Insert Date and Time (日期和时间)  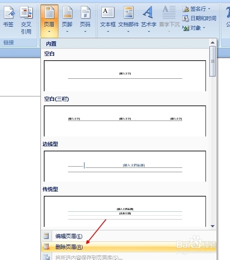199,19
